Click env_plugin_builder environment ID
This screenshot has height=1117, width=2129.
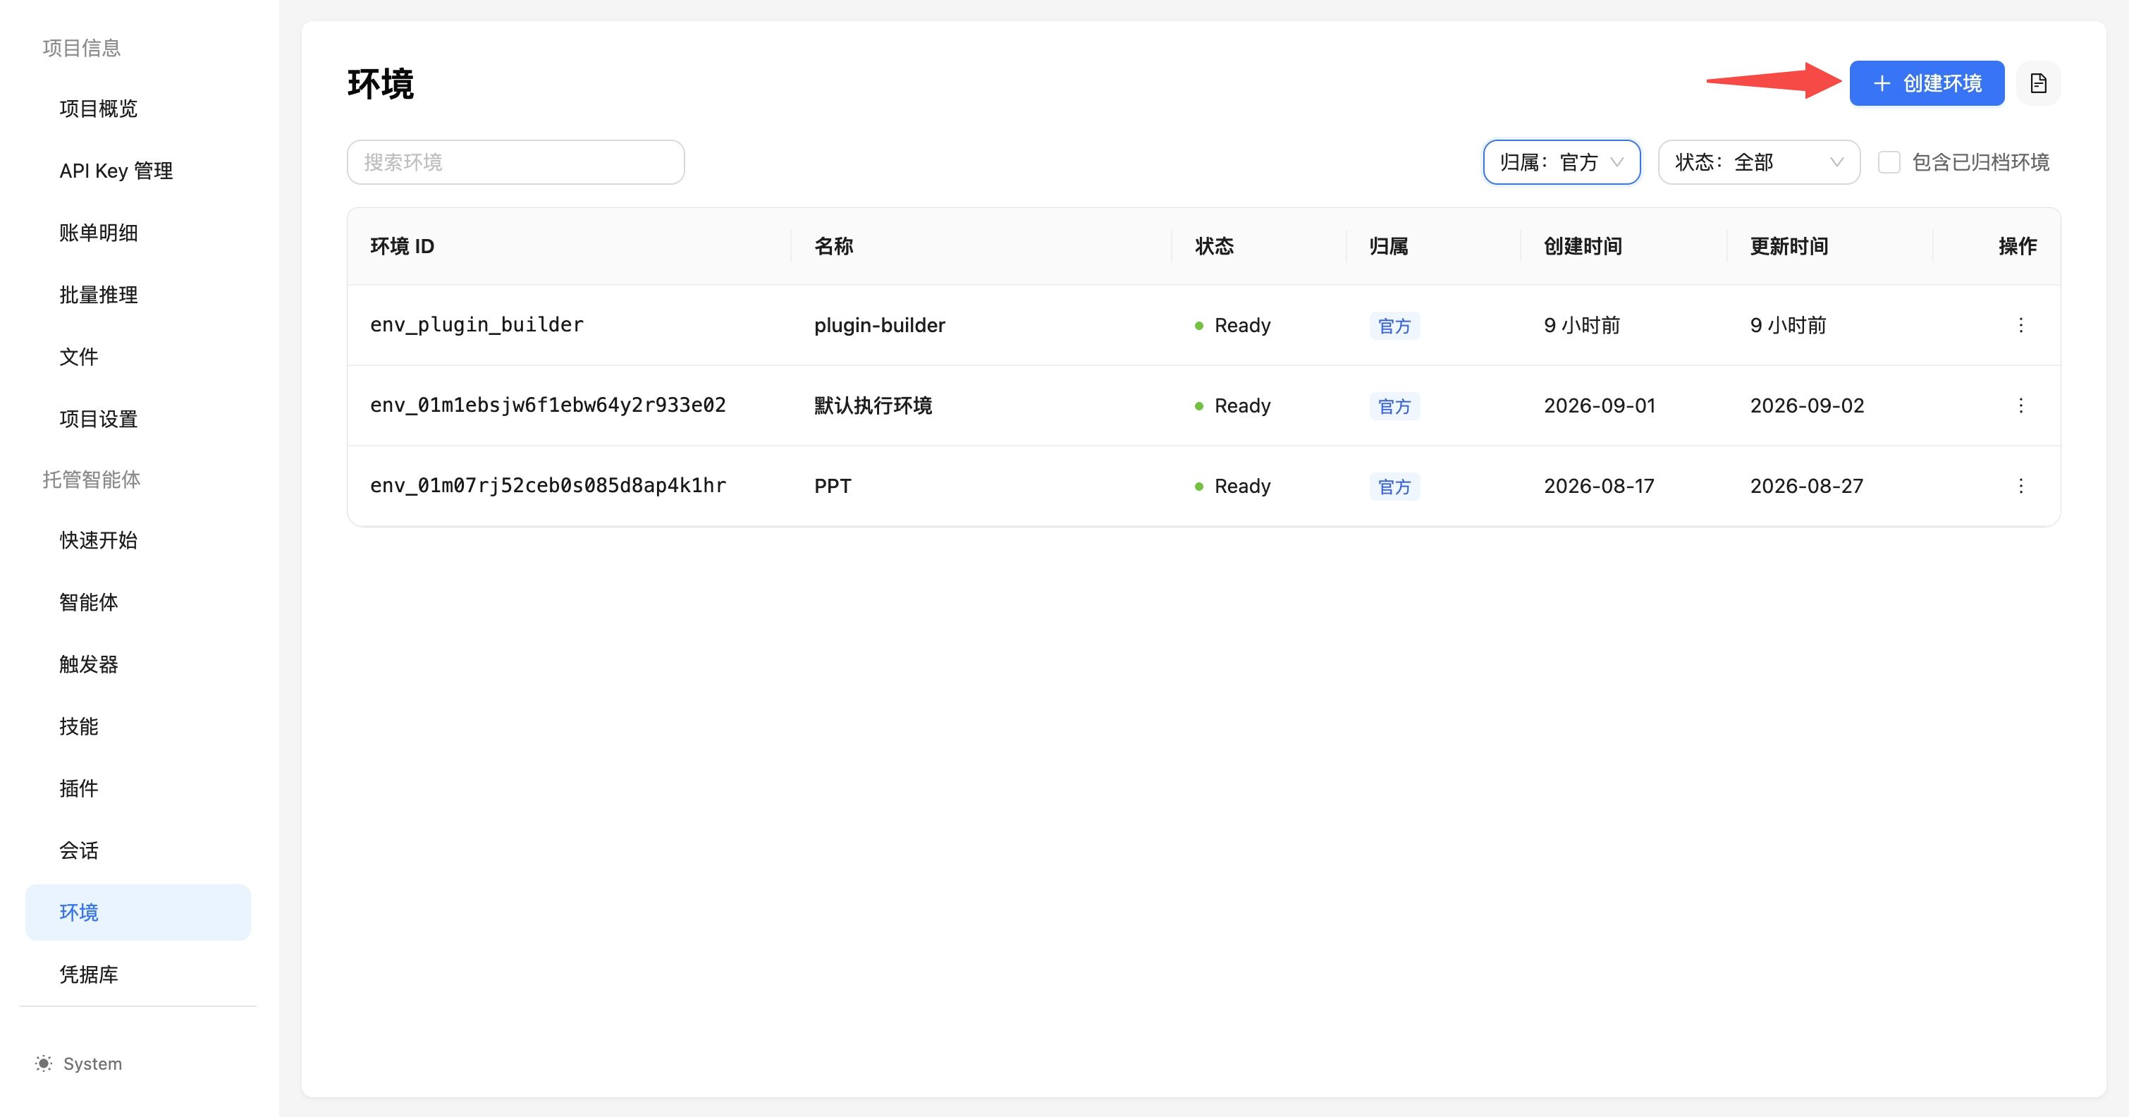477,325
